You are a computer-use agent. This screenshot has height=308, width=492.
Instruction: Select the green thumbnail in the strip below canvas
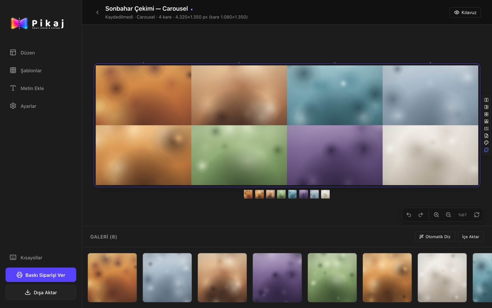[x=281, y=194]
